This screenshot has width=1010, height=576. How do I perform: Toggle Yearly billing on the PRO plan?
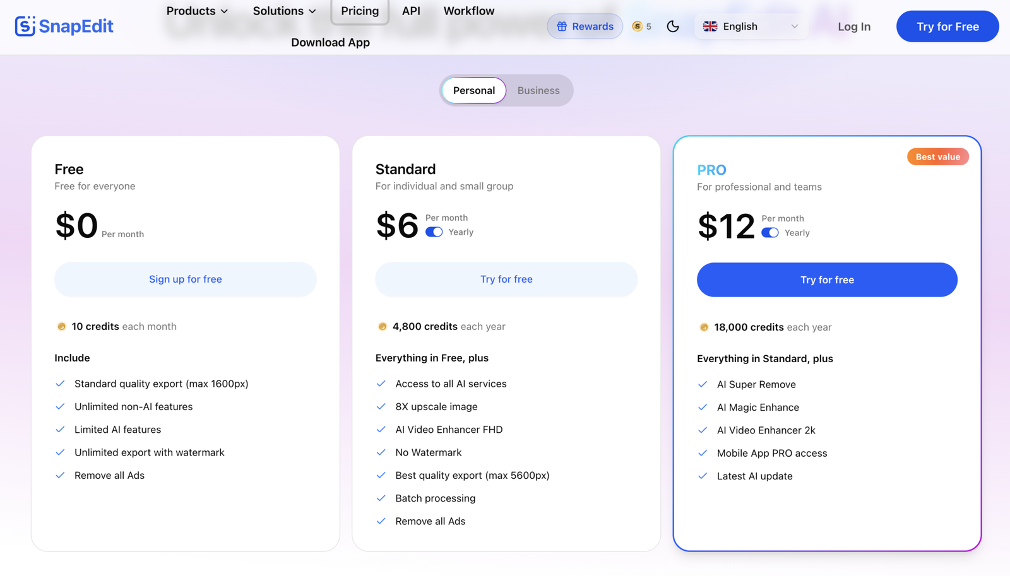[770, 233]
